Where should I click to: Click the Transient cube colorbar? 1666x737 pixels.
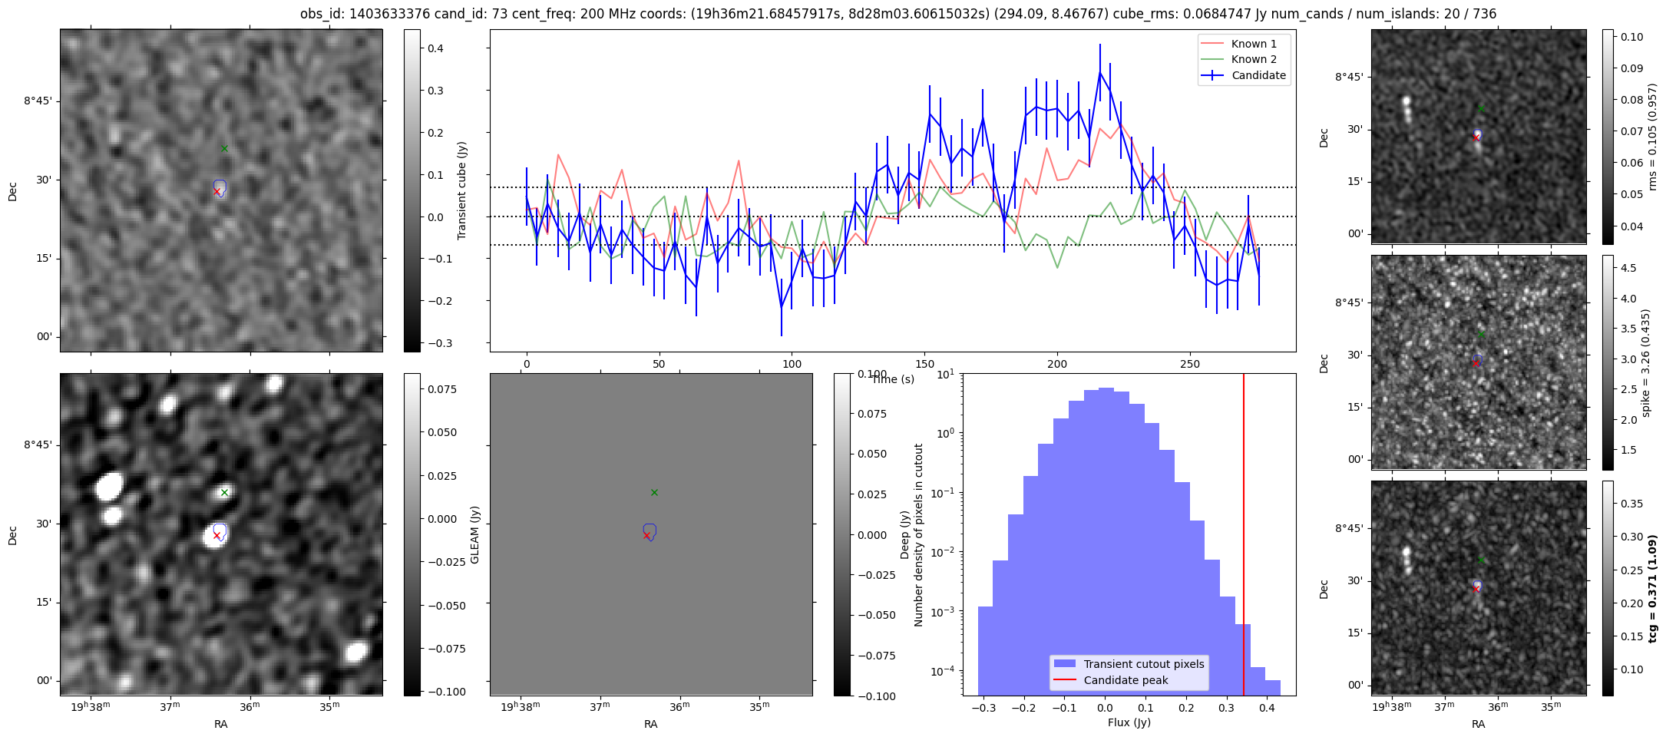[x=412, y=190]
